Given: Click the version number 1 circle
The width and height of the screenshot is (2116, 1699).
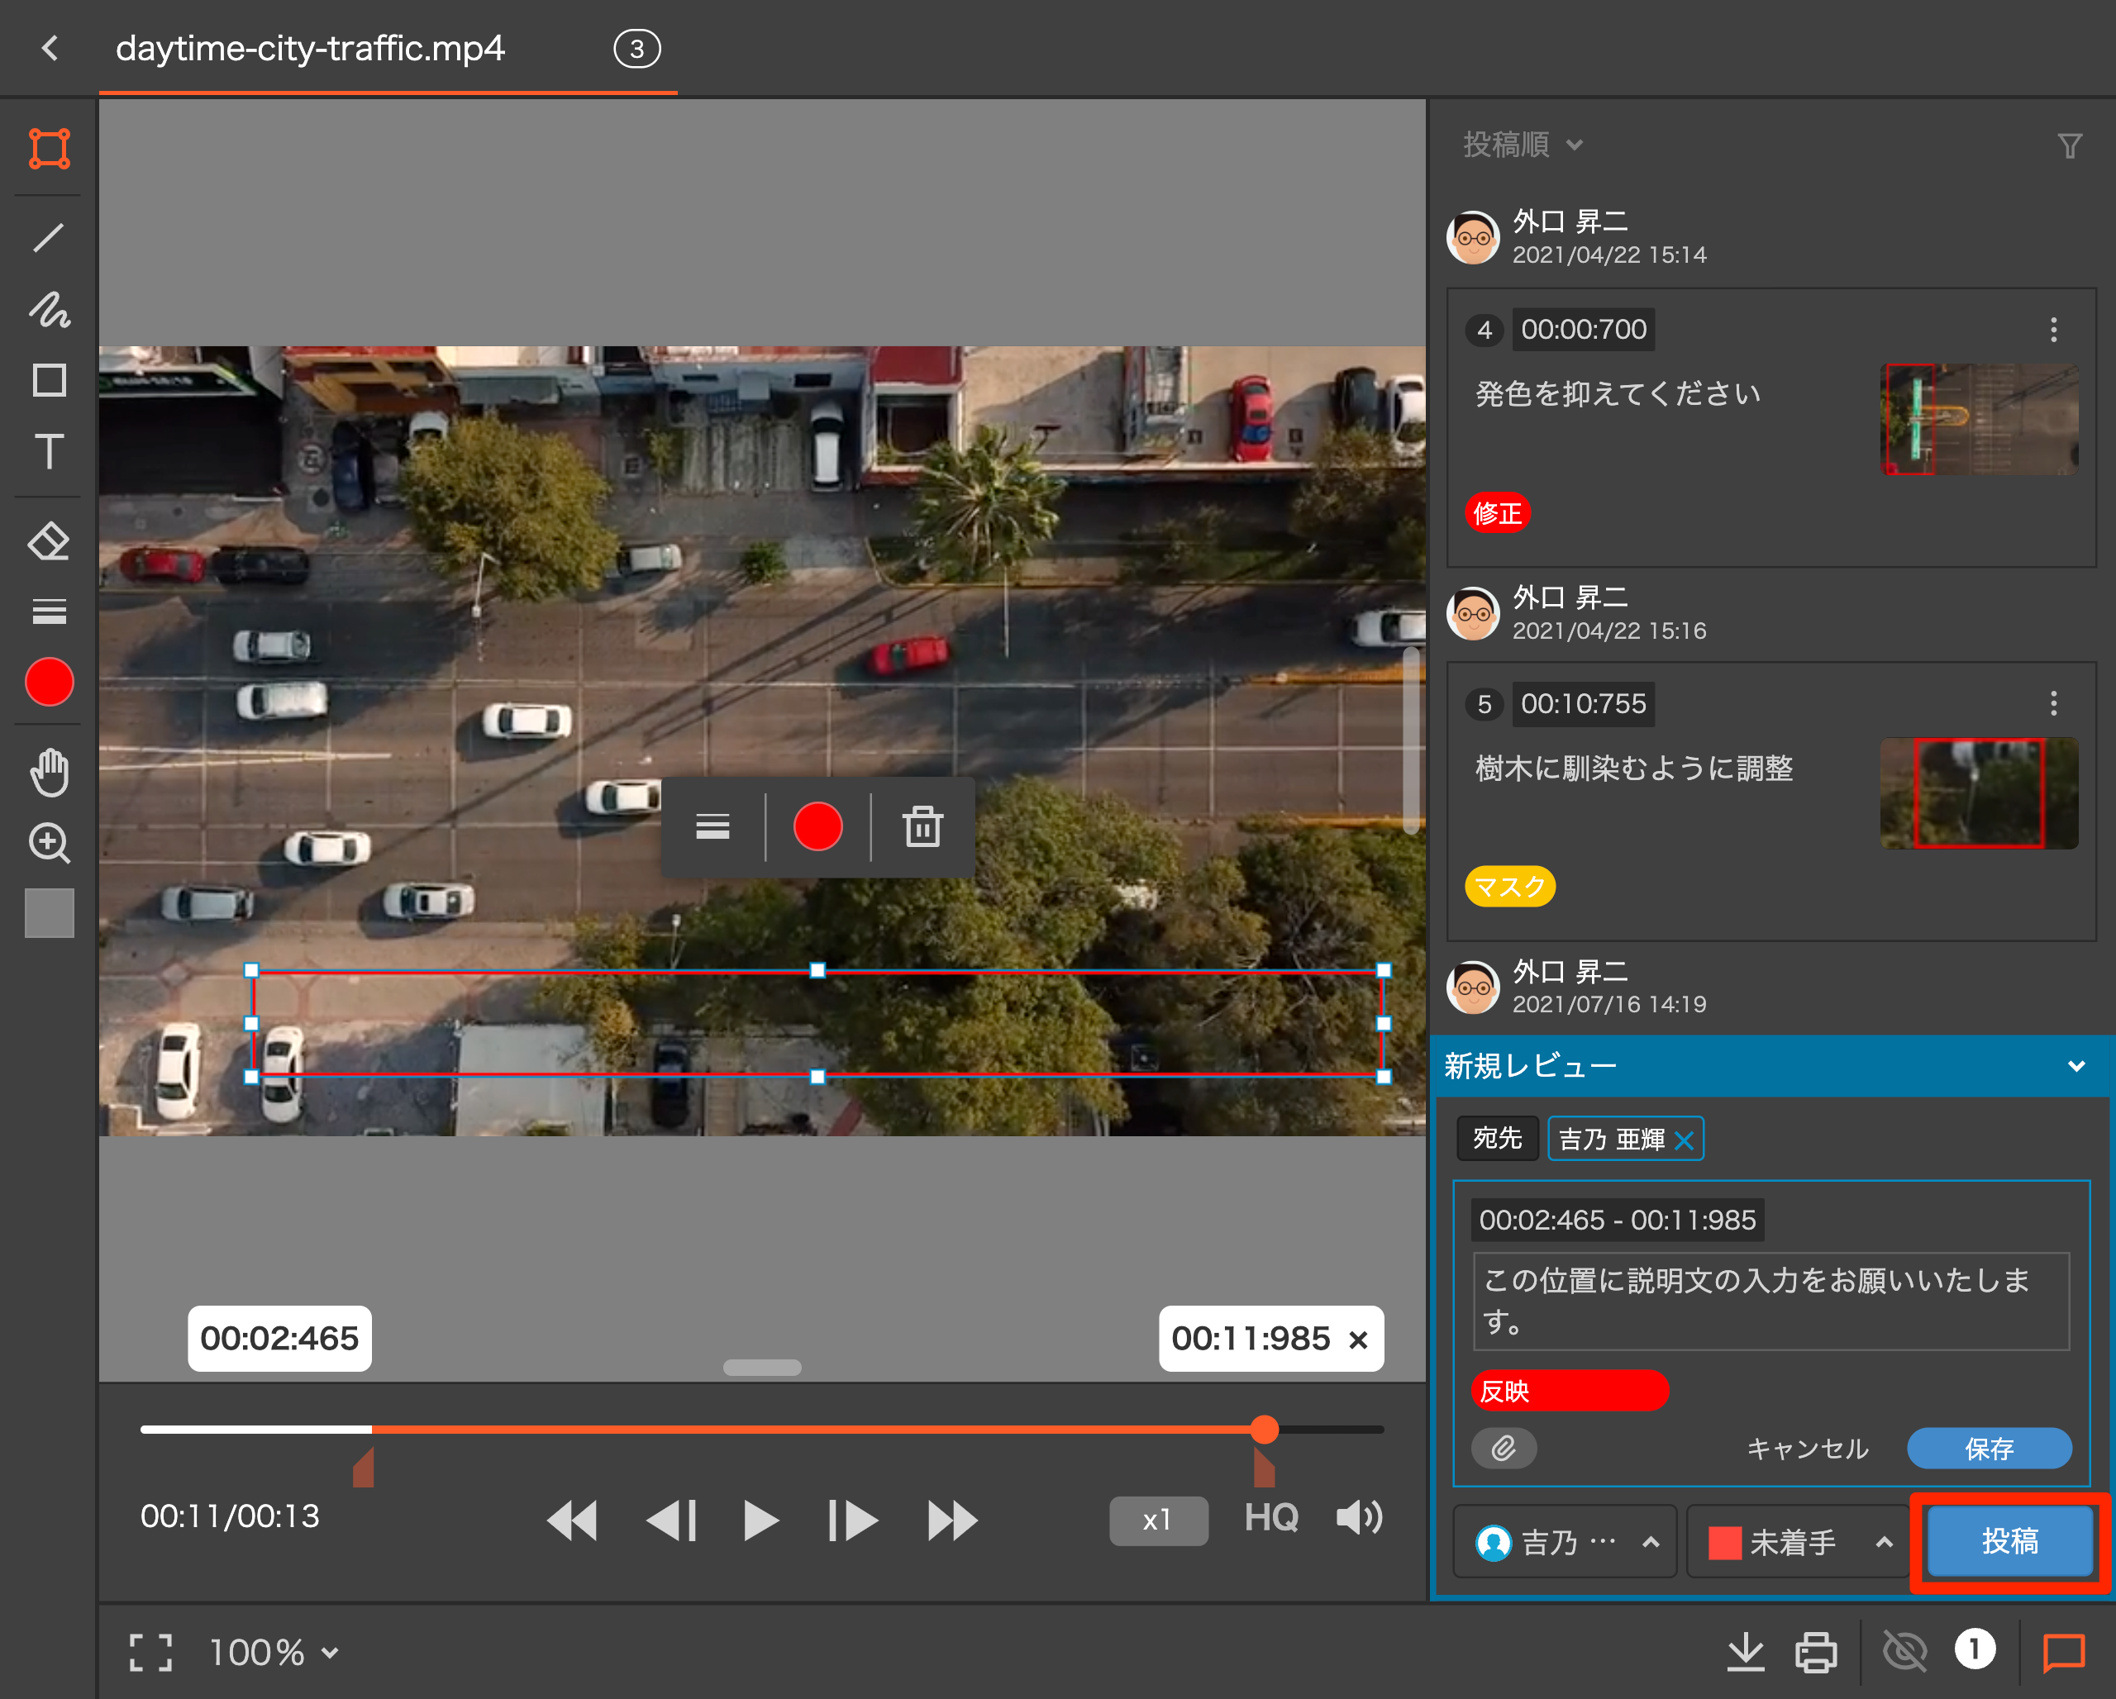Looking at the screenshot, I should click(x=1975, y=1650).
